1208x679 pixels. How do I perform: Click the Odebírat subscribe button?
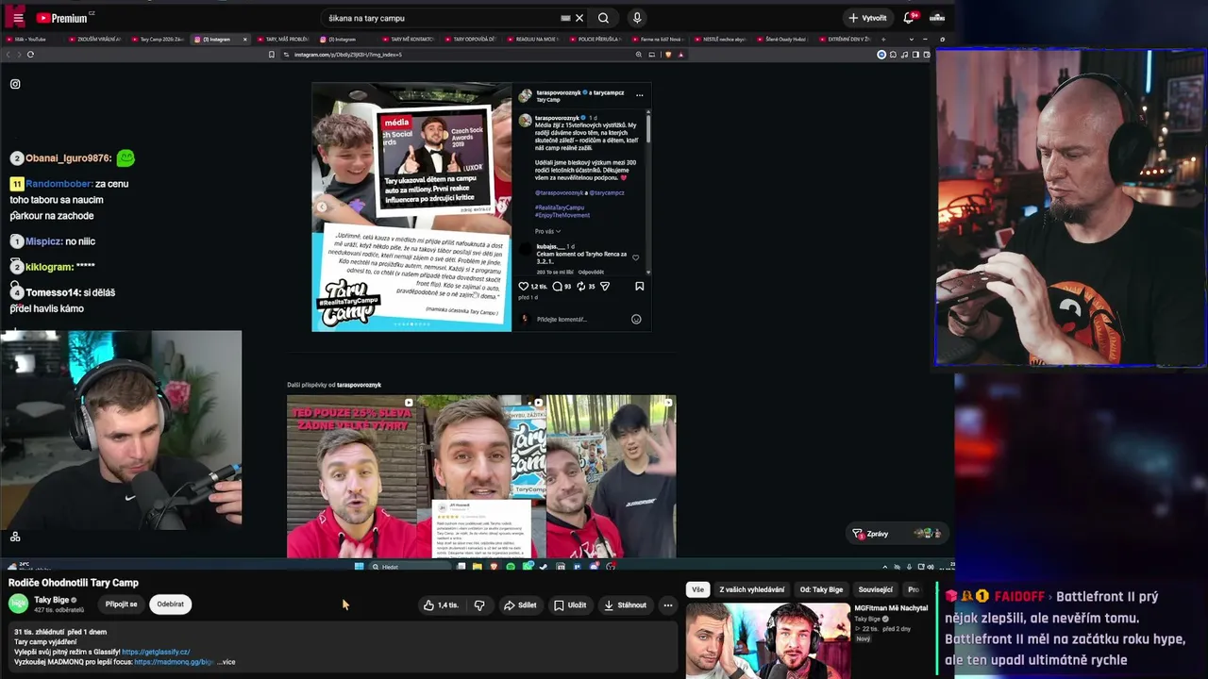171,604
